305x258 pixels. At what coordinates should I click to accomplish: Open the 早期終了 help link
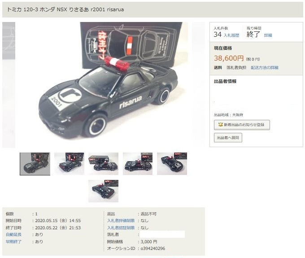(13, 242)
